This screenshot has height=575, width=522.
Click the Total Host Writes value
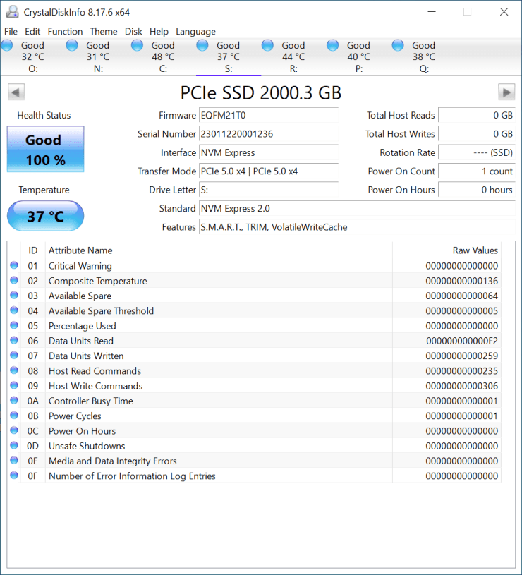pos(477,134)
